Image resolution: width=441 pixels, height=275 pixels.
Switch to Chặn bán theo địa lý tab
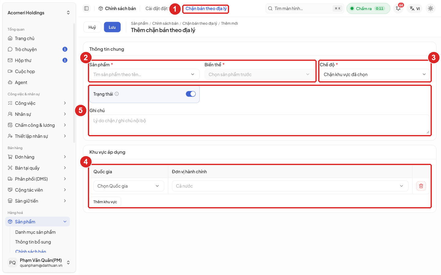[x=206, y=9]
